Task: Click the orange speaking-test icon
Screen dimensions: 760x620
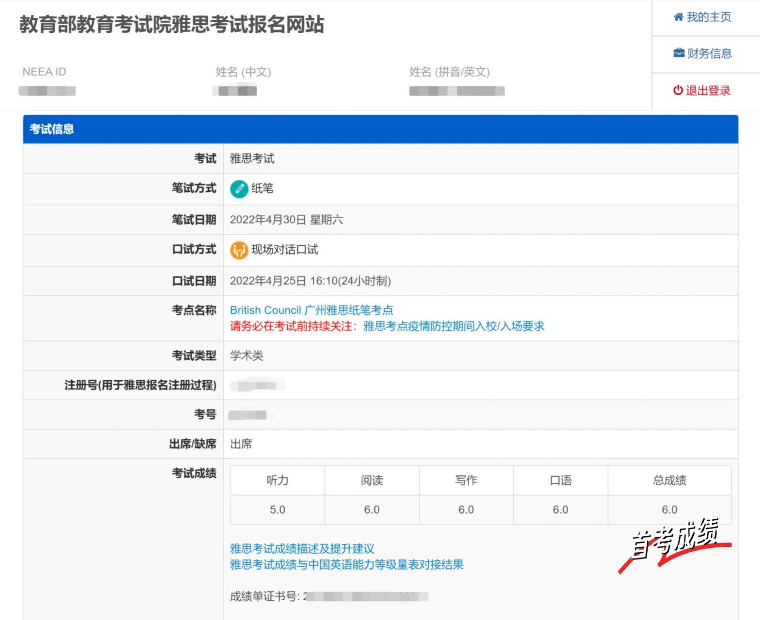Action: pyautogui.click(x=239, y=250)
